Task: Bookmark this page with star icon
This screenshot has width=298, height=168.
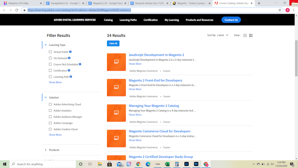Action: [280, 10]
